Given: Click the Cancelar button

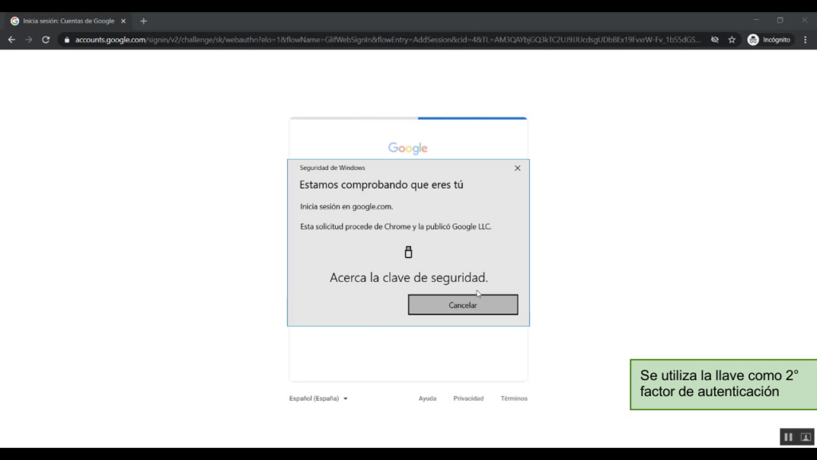Looking at the screenshot, I should 463,304.
